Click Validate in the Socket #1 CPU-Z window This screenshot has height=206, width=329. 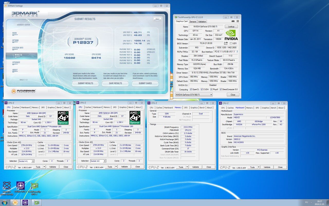tap(53, 167)
